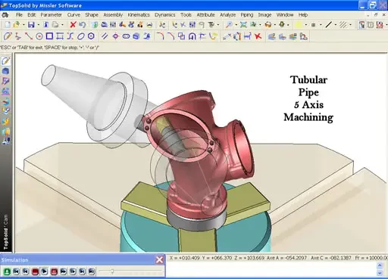The image size is (388, 279).
Task: Select the Fillet curve tool
Action: pos(161,36)
